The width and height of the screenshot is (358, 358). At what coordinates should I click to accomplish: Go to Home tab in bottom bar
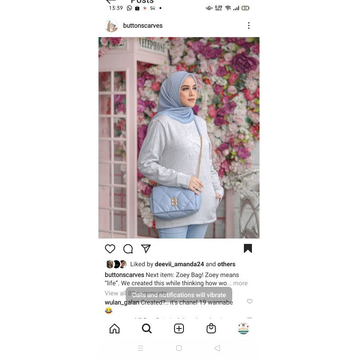coord(115,328)
